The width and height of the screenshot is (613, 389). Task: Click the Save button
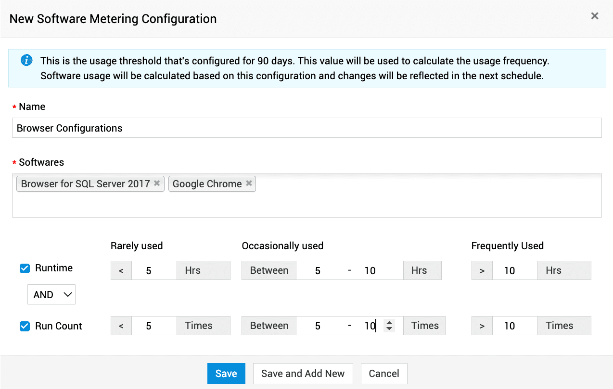click(x=226, y=374)
